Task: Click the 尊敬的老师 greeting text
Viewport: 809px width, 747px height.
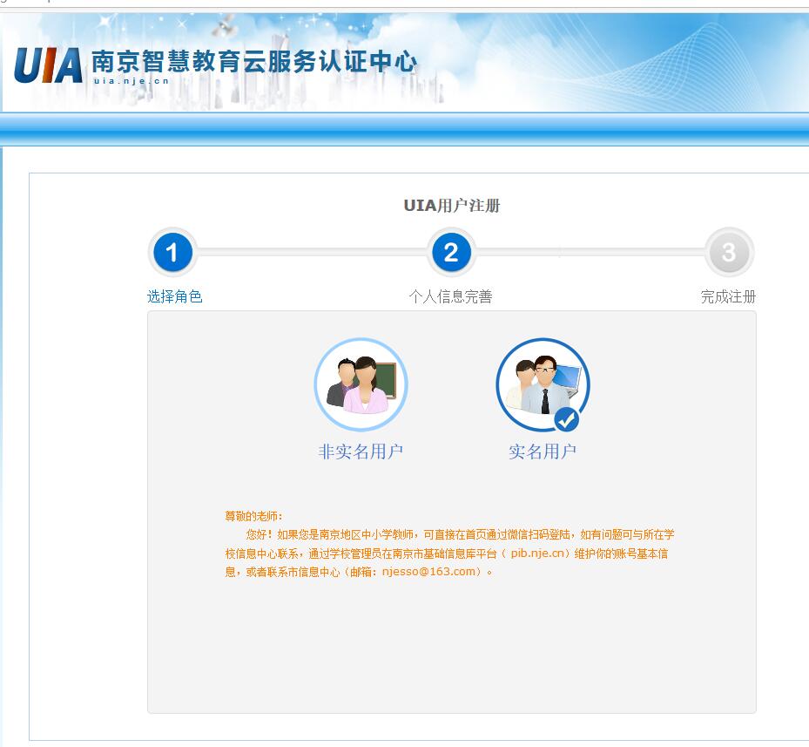Action: click(x=253, y=516)
